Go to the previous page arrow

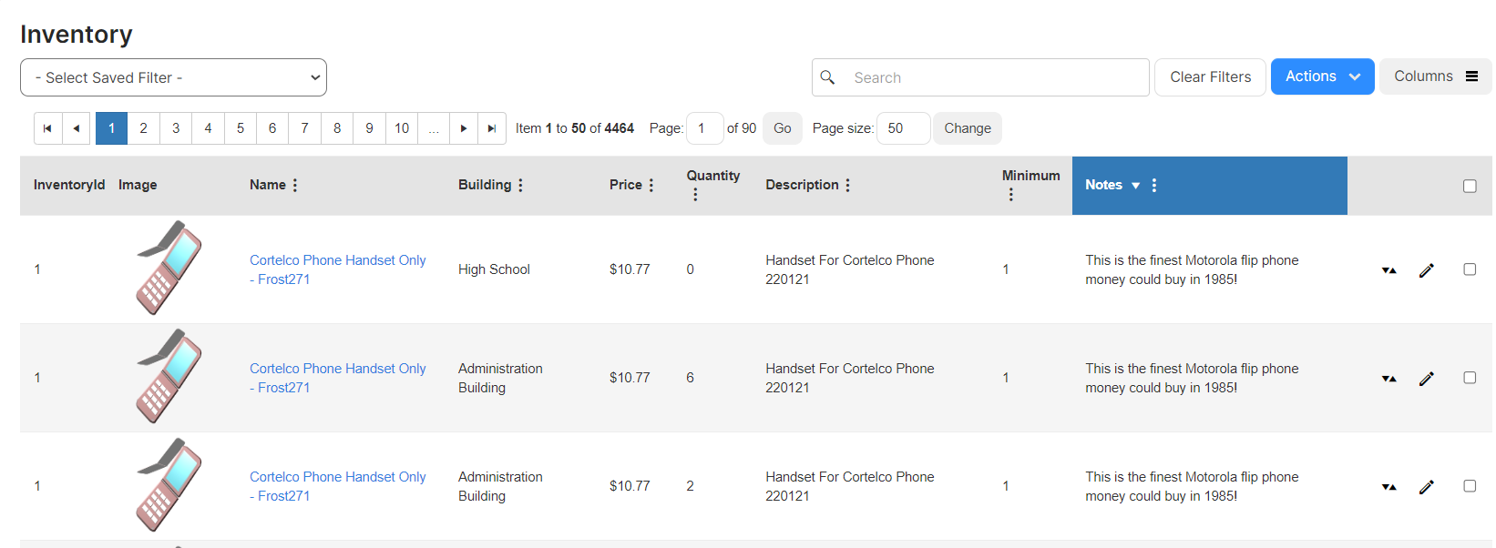[77, 128]
